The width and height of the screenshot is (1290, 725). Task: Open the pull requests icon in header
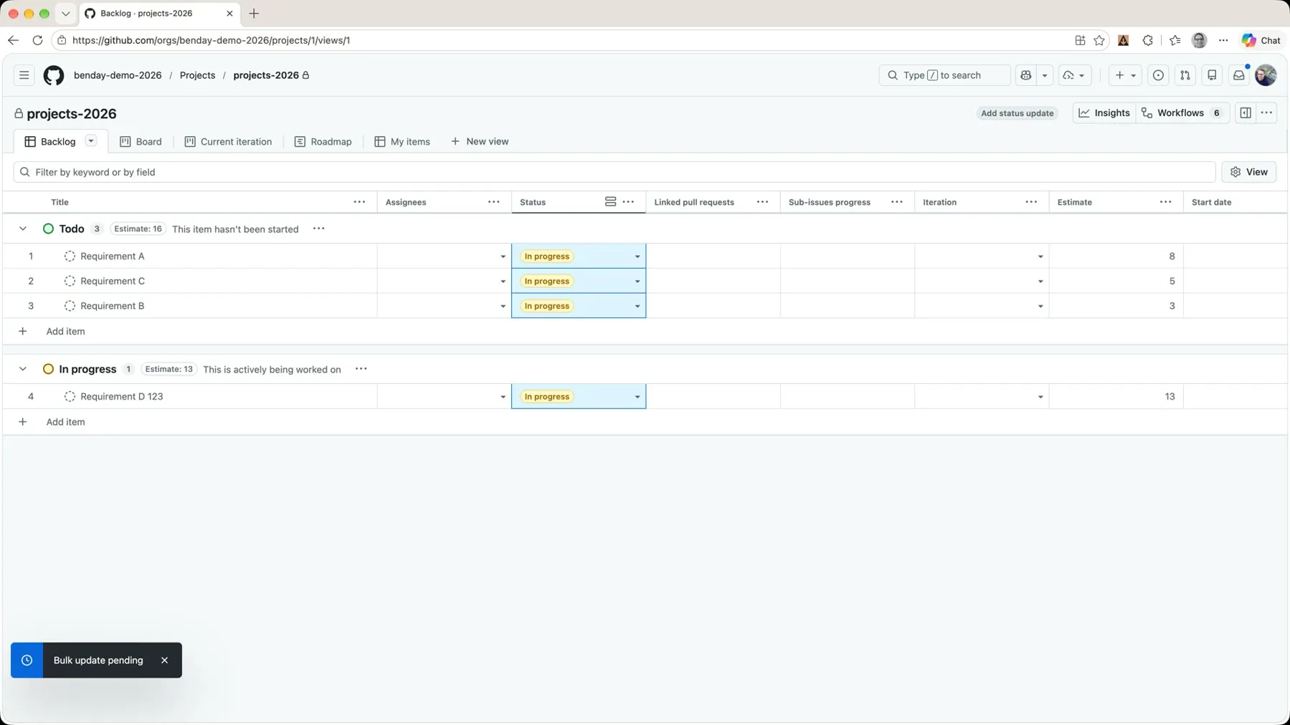click(x=1185, y=75)
